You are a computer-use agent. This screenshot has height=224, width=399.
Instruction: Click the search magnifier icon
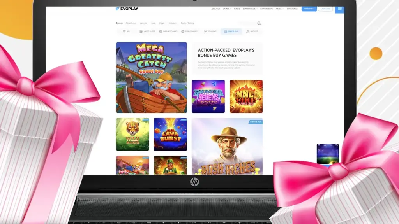(259, 23)
